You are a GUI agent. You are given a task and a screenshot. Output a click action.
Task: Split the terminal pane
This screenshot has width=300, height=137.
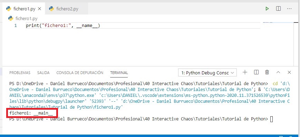point(256,72)
